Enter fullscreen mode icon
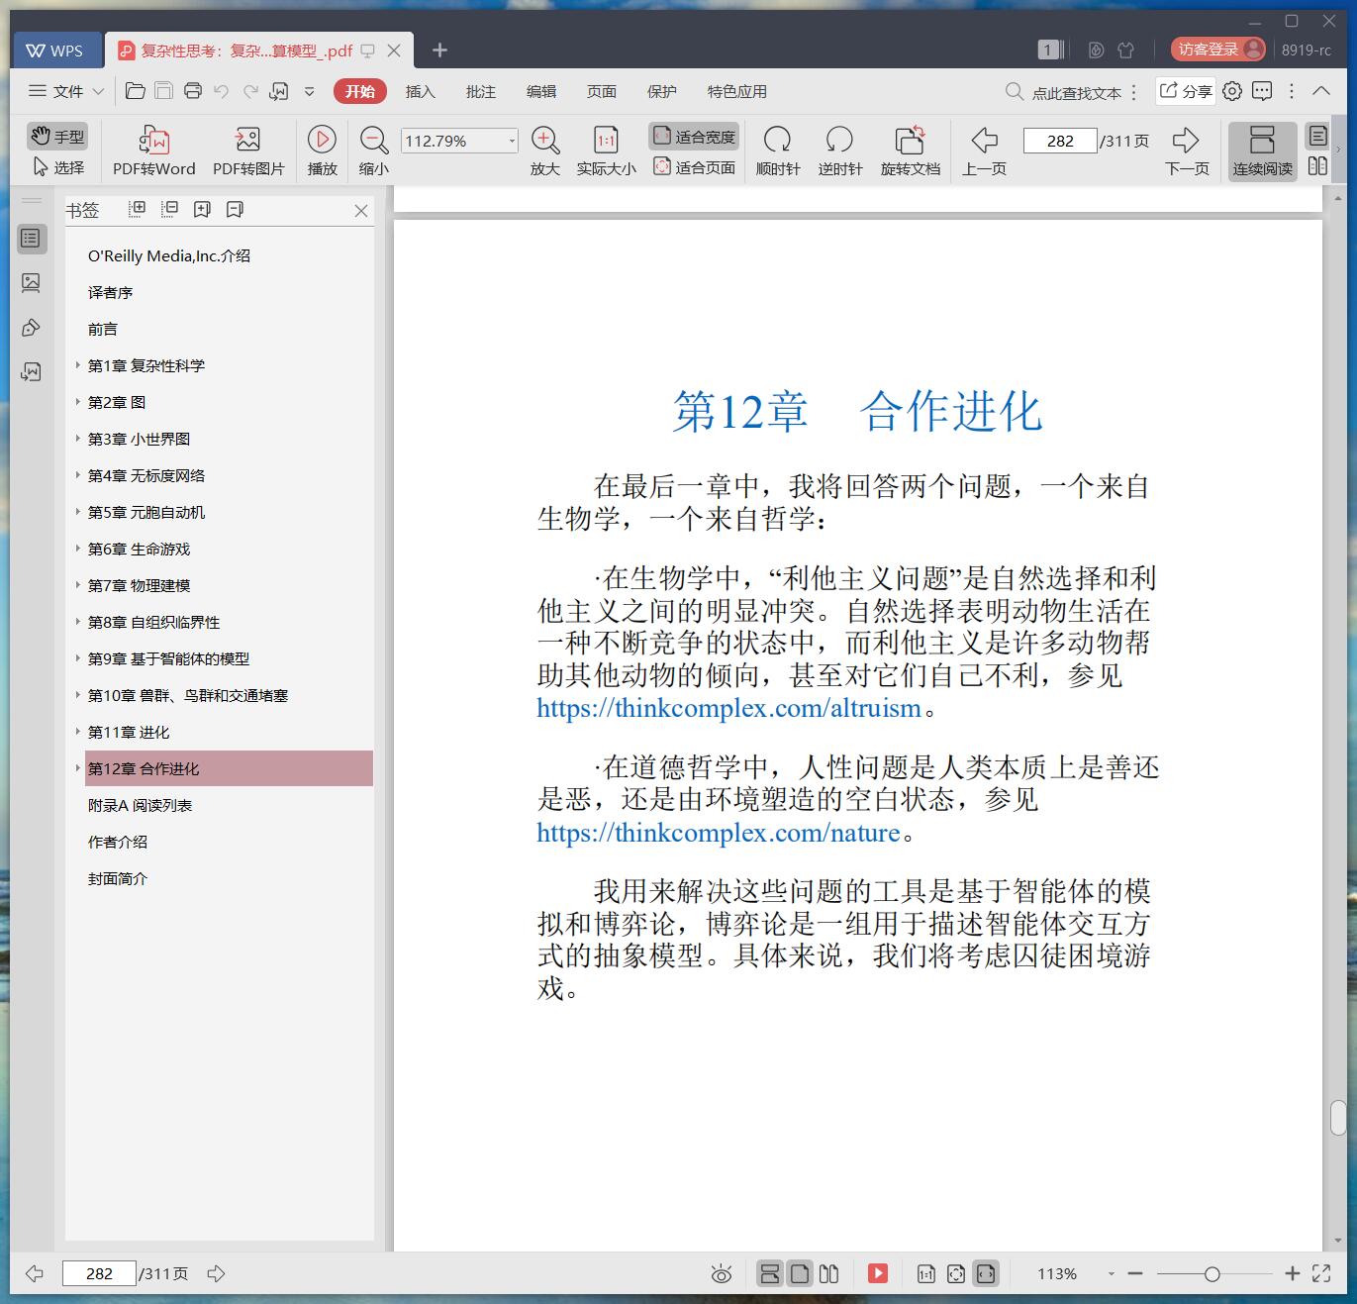This screenshot has height=1304, width=1357. [1321, 1273]
